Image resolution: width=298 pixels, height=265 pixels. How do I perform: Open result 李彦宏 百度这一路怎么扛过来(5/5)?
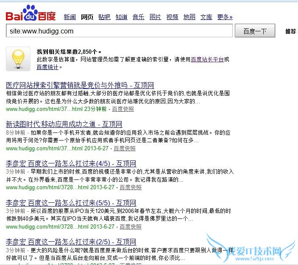pos(71,203)
